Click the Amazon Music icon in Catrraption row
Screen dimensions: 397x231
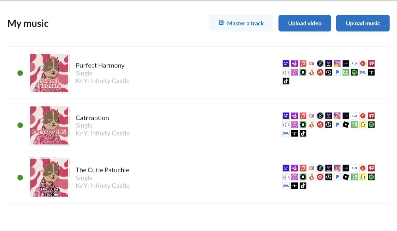[286, 116]
